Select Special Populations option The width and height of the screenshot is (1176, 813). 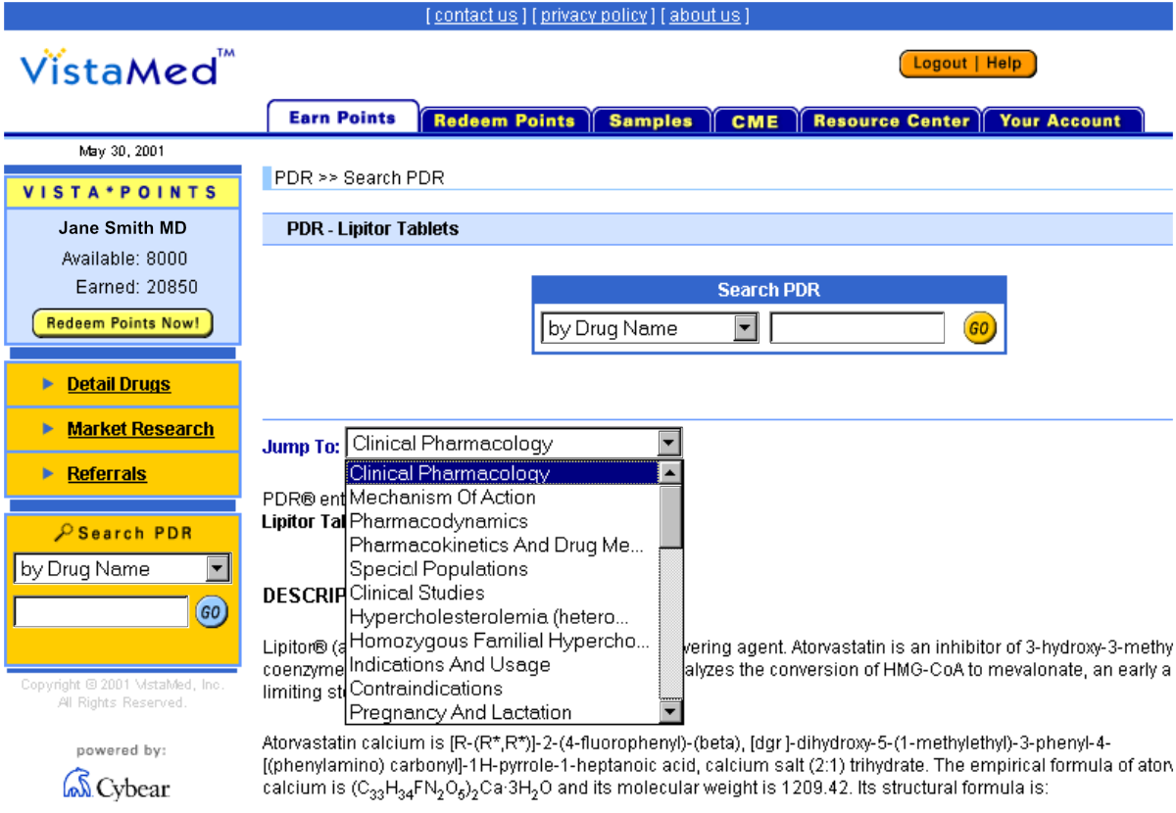point(503,569)
